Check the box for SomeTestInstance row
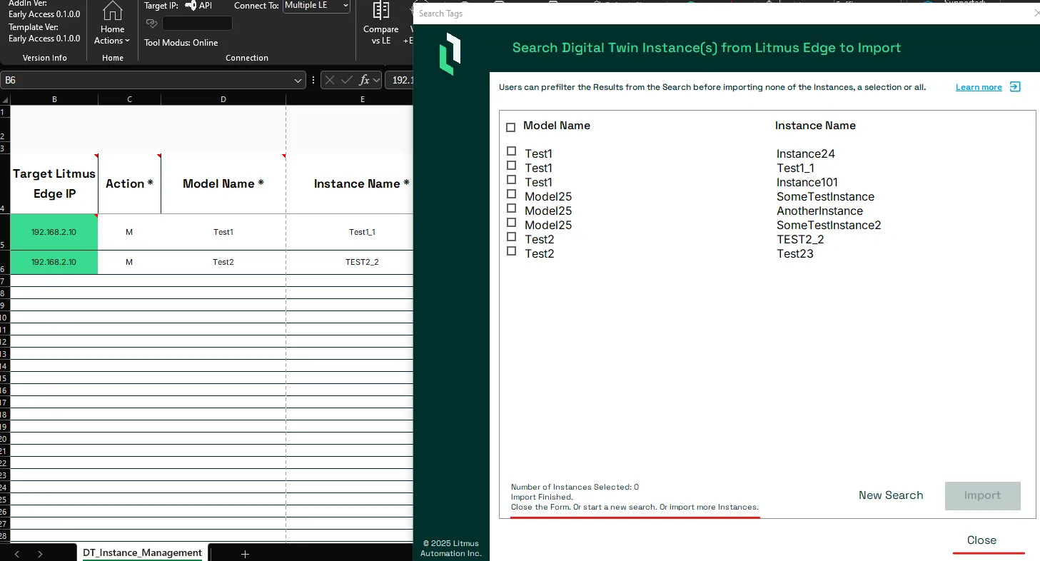Image resolution: width=1040 pixels, height=561 pixels. (511, 194)
